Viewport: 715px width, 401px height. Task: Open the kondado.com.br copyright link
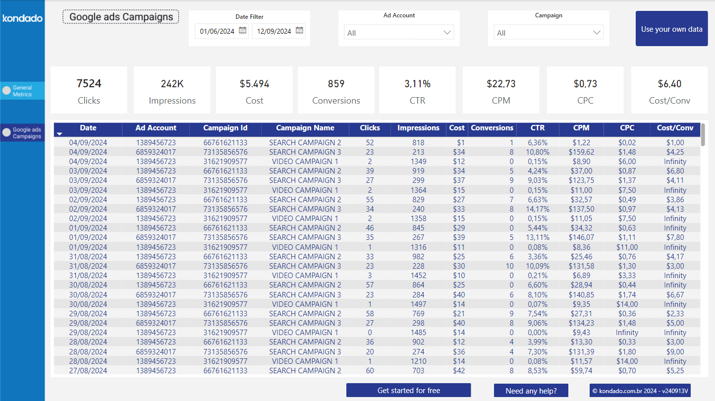pyautogui.click(x=640, y=390)
